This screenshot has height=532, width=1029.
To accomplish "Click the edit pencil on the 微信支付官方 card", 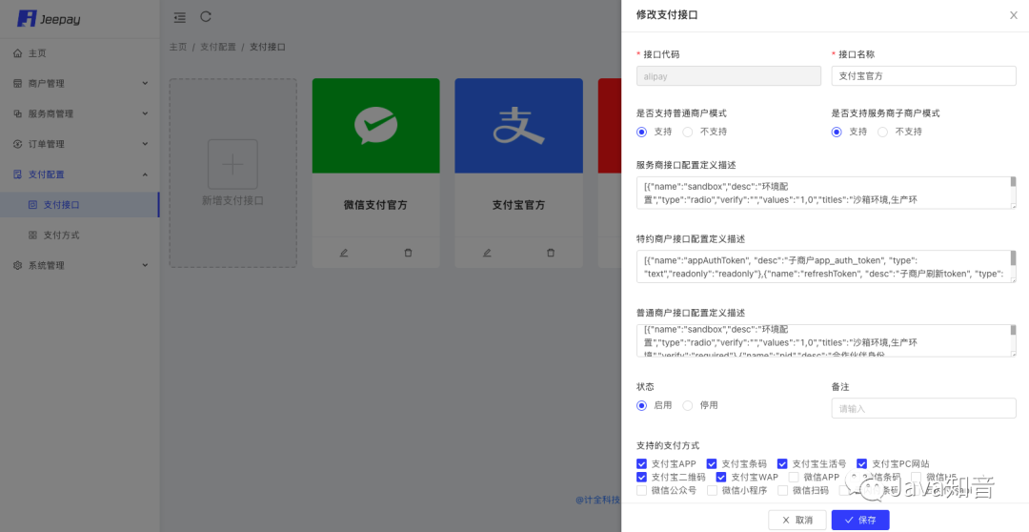I will tap(344, 253).
